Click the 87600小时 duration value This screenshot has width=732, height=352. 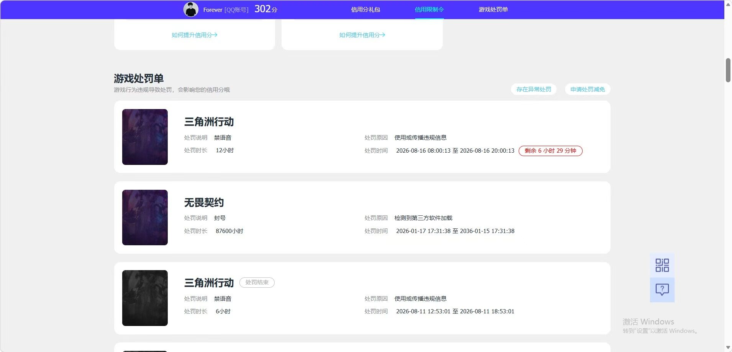[x=229, y=231]
